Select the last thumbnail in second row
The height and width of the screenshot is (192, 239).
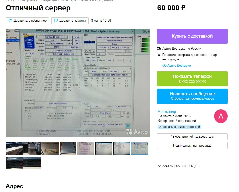[32, 163]
